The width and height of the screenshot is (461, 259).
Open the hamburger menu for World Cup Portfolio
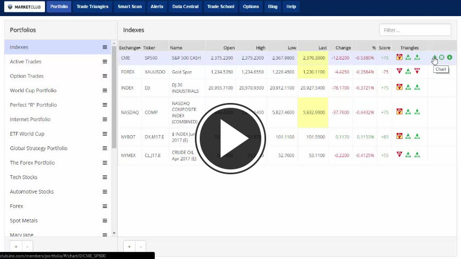click(x=104, y=91)
